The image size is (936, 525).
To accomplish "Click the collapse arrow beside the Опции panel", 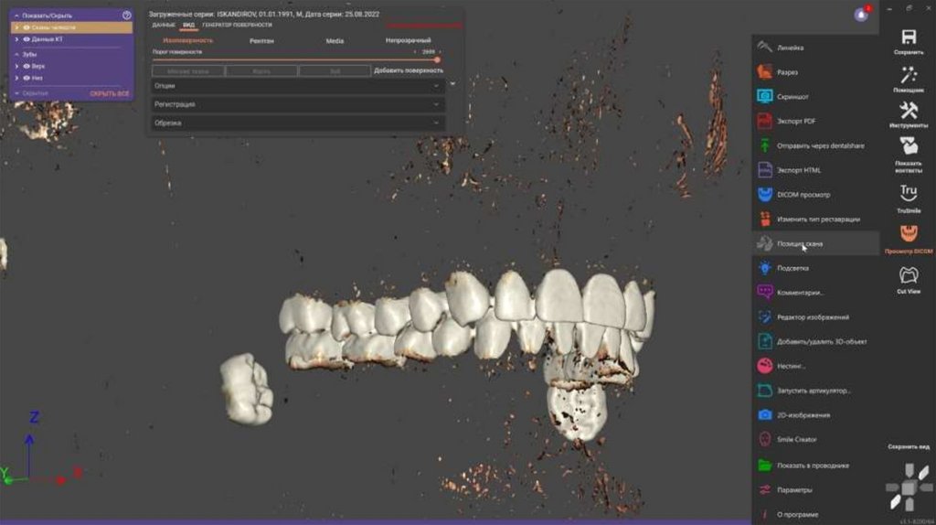I will [x=452, y=84].
